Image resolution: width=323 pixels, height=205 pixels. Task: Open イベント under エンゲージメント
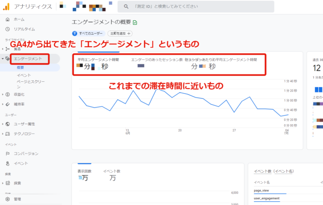tap(24, 75)
